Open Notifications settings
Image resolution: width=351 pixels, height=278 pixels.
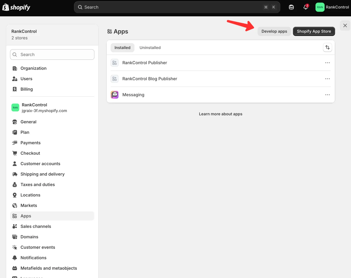[52, 258]
